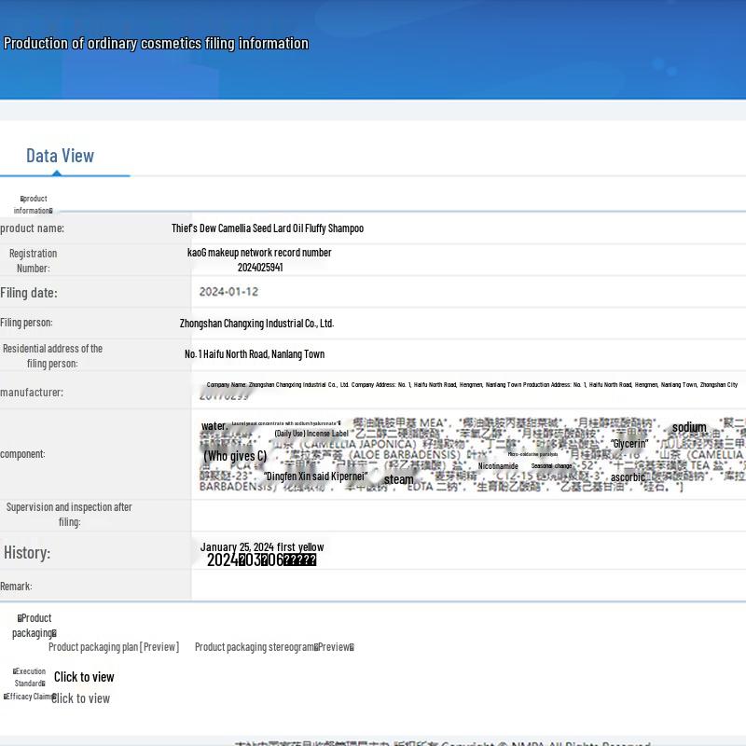The width and height of the screenshot is (746, 746).
Task: Click the 'Remark:' label
Action: (16, 587)
